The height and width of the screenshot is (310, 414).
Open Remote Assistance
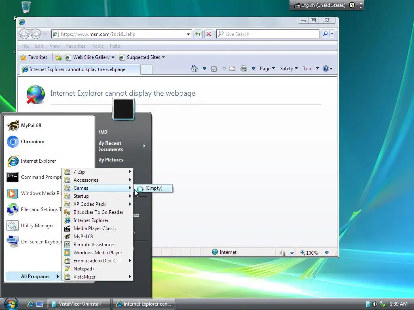pyautogui.click(x=97, y=245)
